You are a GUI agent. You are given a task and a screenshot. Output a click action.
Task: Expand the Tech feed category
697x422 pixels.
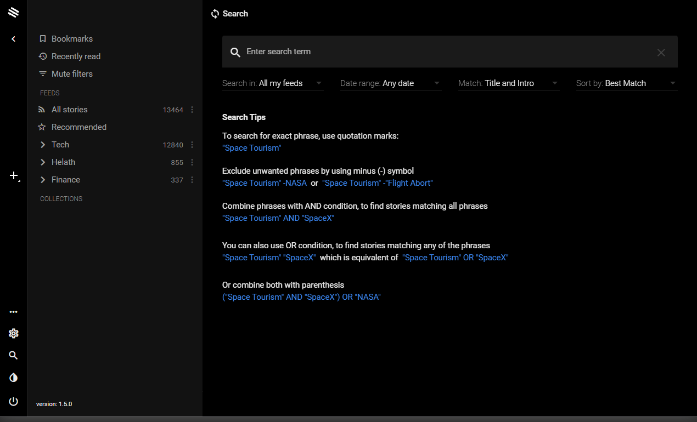(x=43, y=145)
